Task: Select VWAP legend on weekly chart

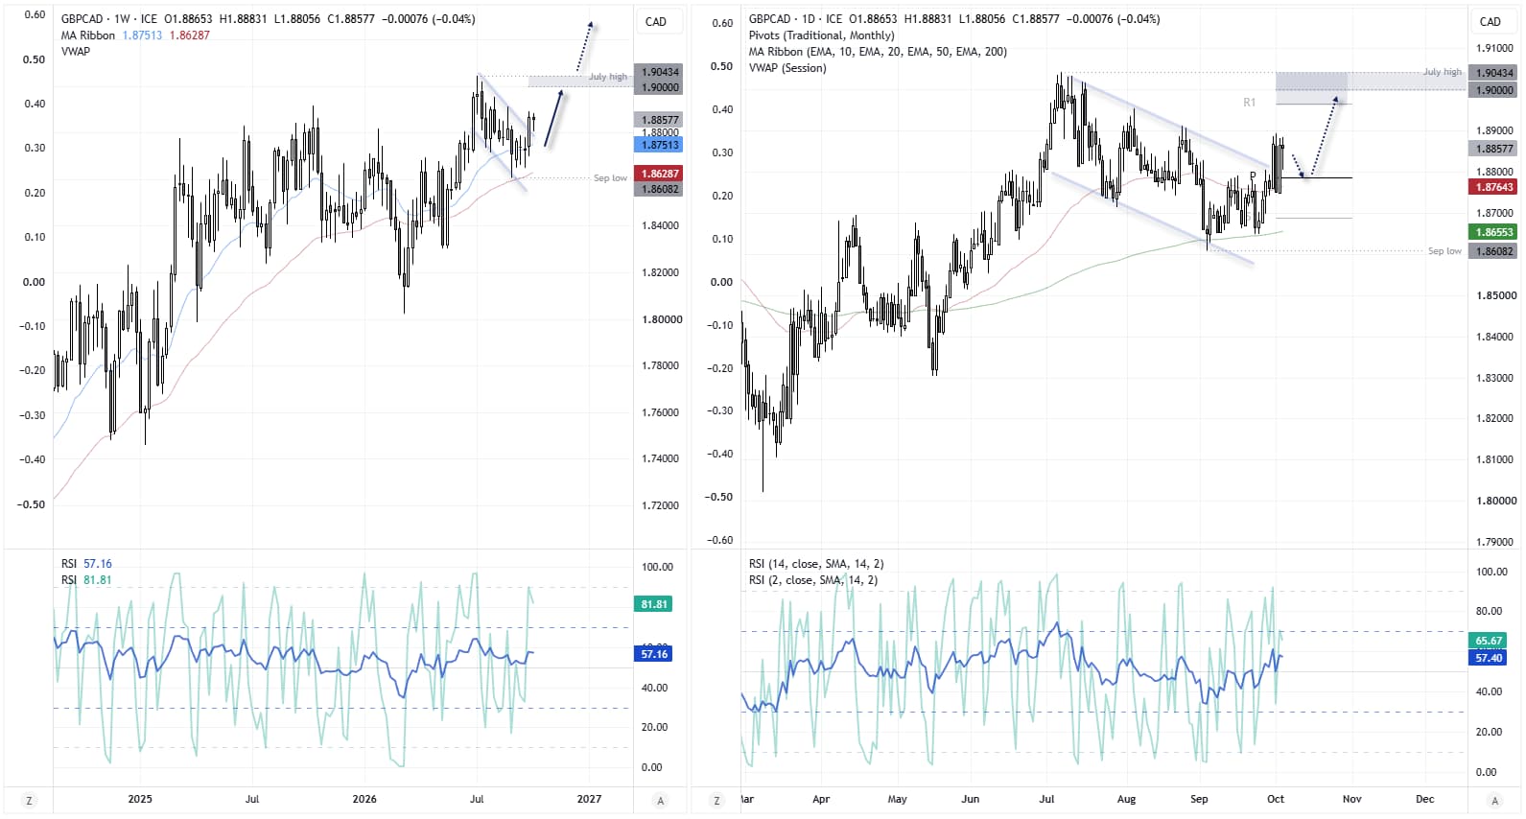Action: 76,52
